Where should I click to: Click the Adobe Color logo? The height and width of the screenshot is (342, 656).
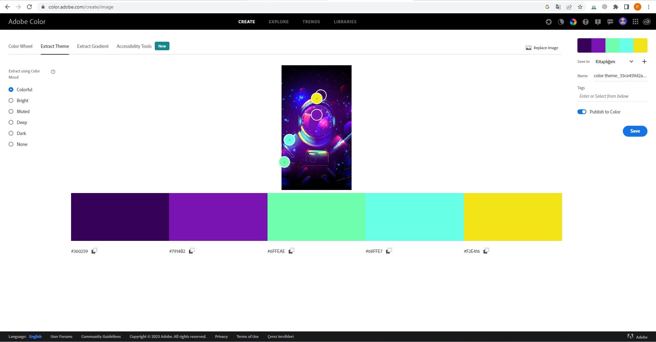pos(27,22)
